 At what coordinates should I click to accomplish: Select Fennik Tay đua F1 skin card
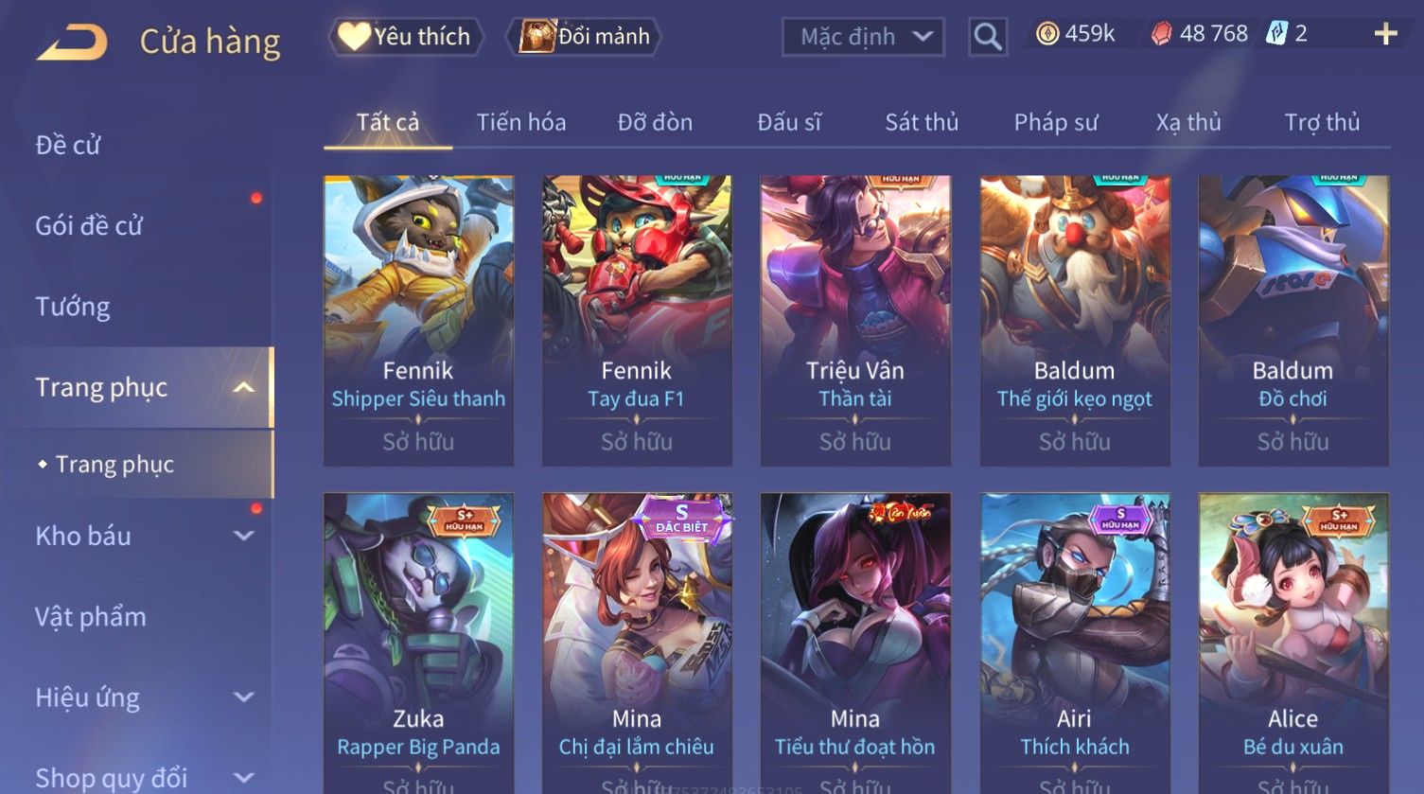pos(637,321)
